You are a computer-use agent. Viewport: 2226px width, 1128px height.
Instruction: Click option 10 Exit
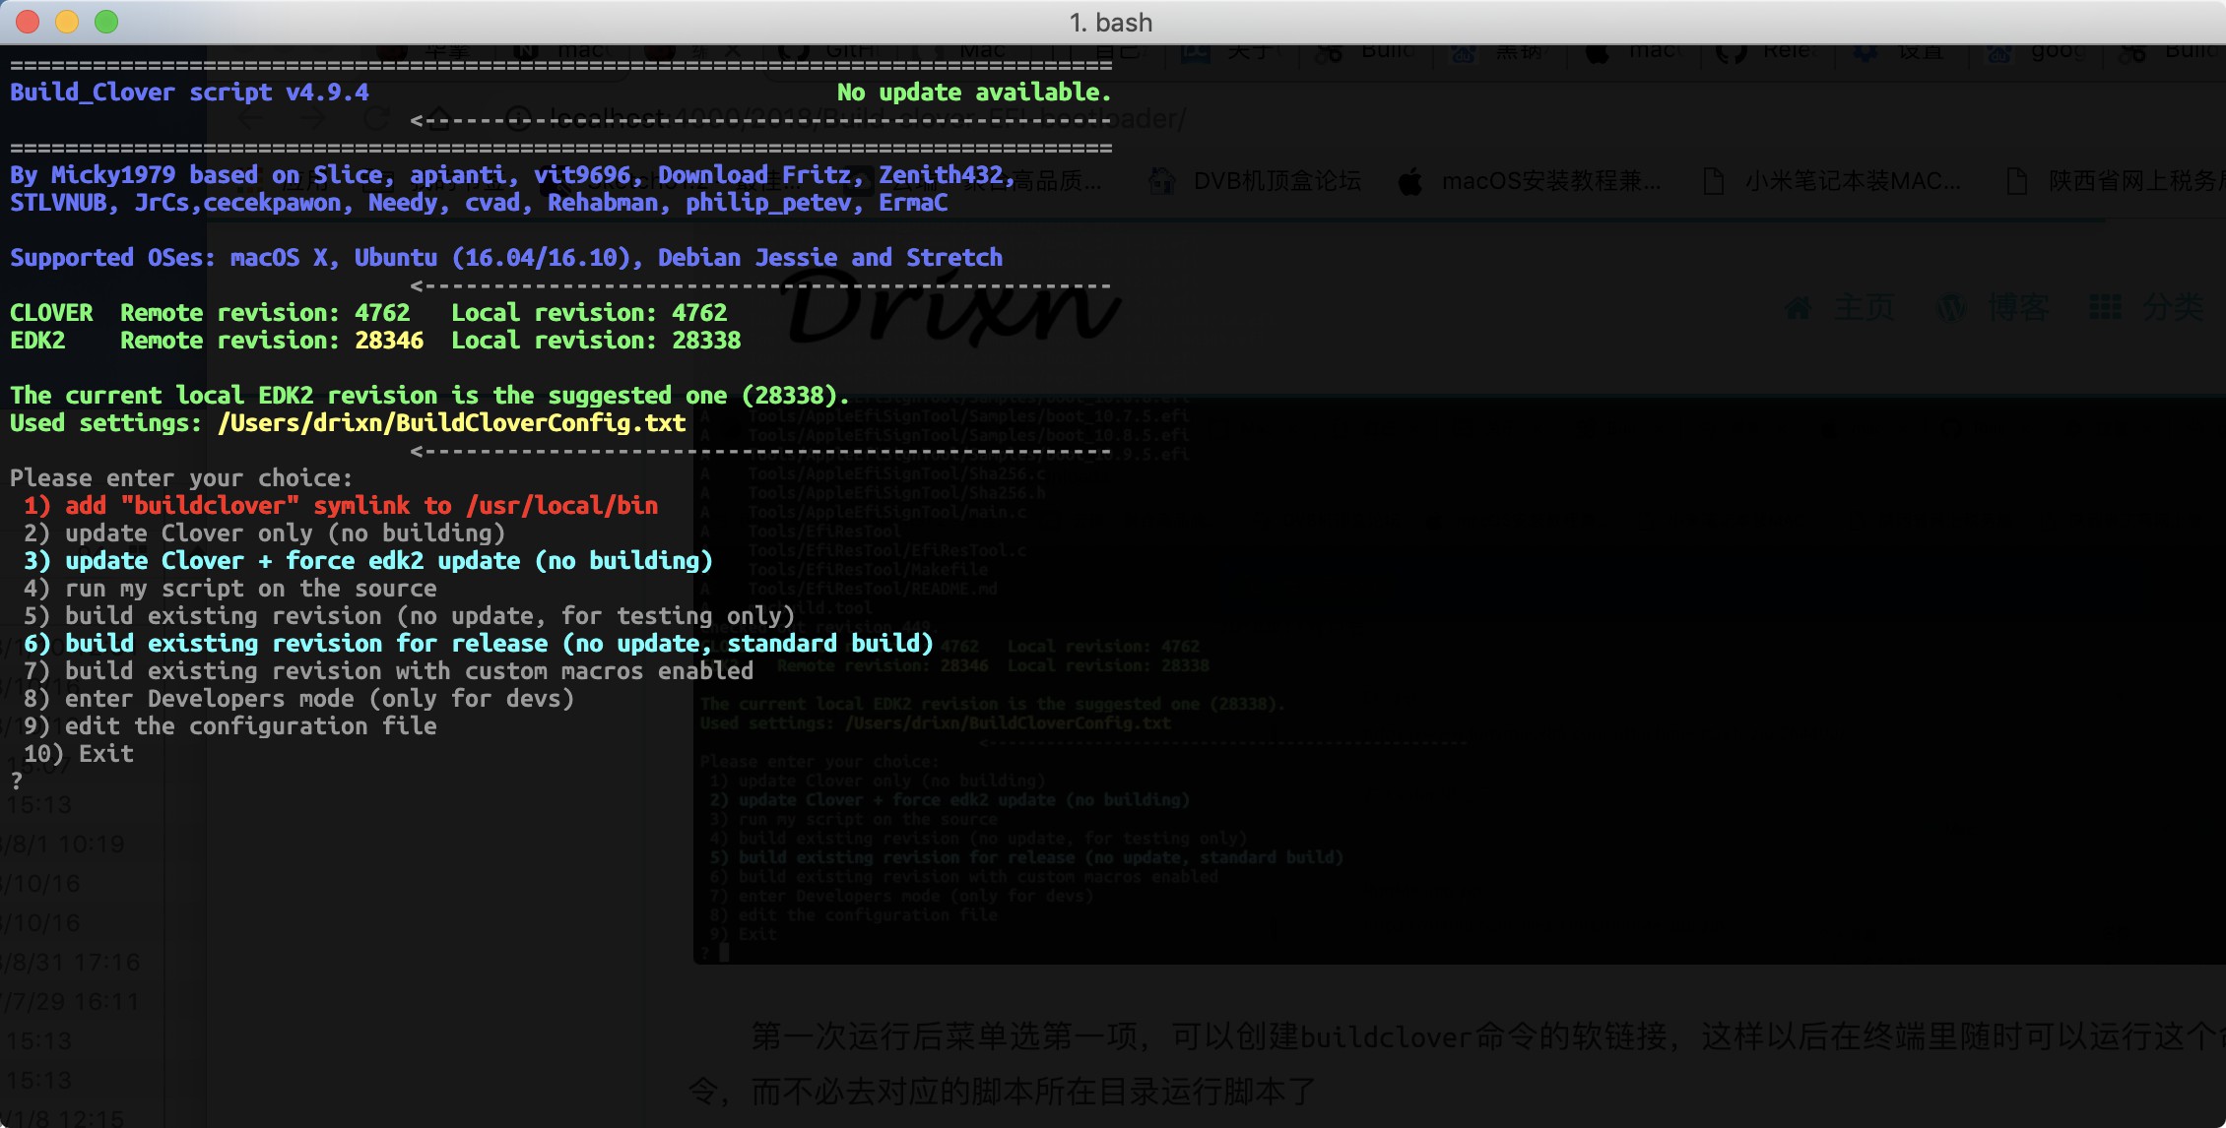pyautogui.click(x=79, y=753)
